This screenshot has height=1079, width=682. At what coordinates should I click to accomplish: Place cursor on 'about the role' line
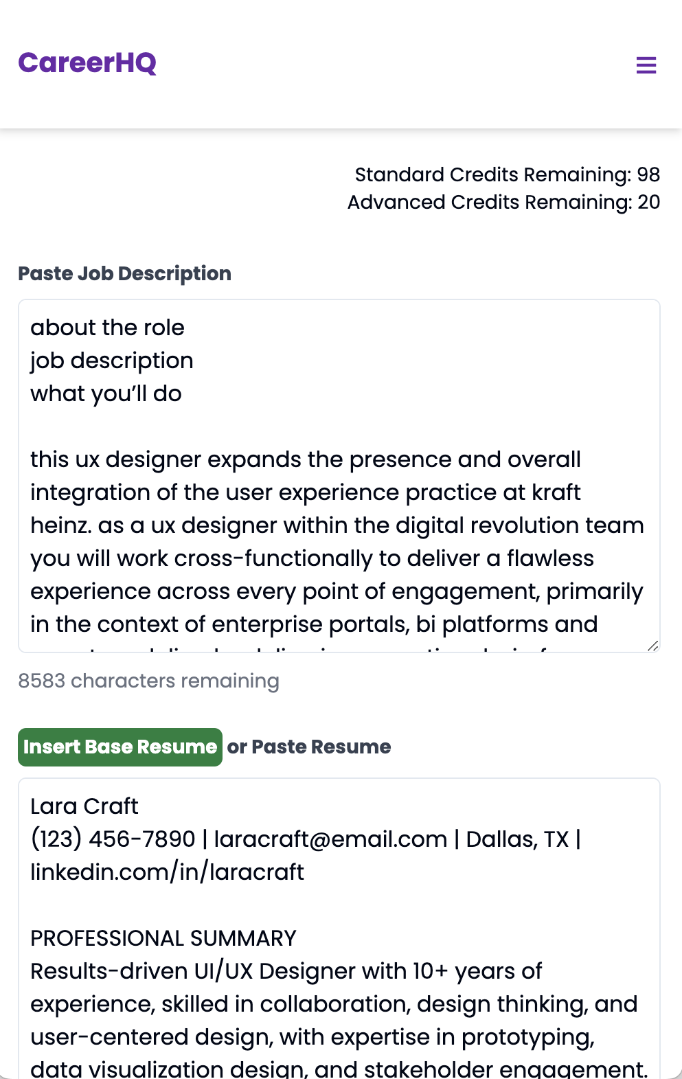[x=107, y=328]
